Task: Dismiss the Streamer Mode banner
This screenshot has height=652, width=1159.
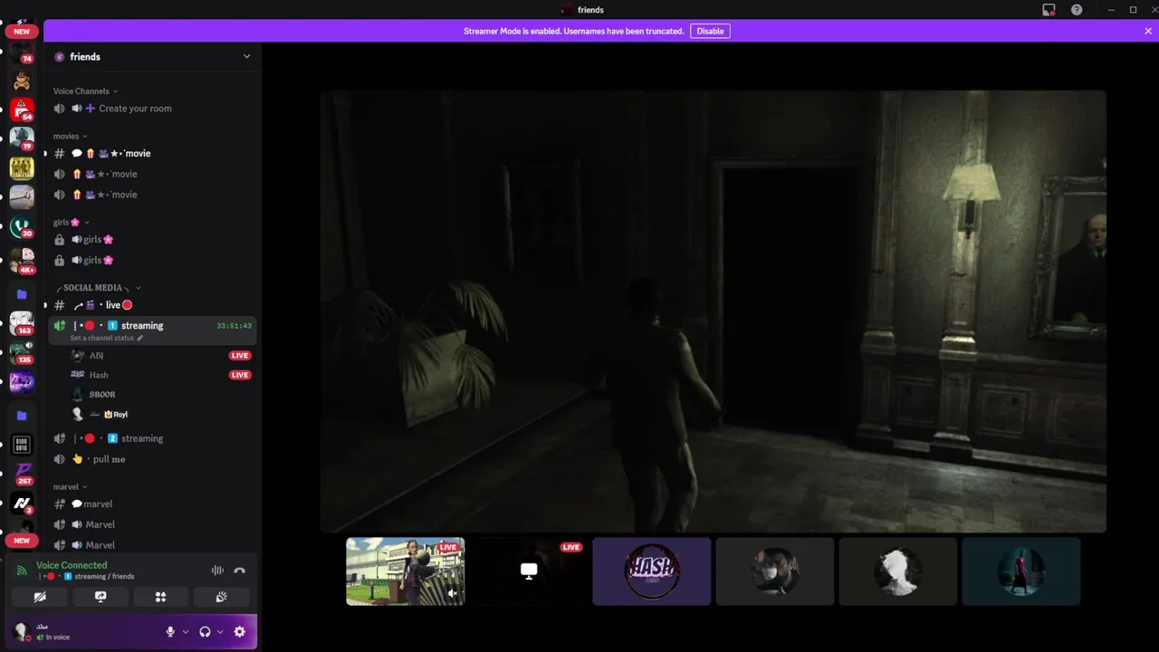Action: pyautogui.click(x=1148, y=31)
